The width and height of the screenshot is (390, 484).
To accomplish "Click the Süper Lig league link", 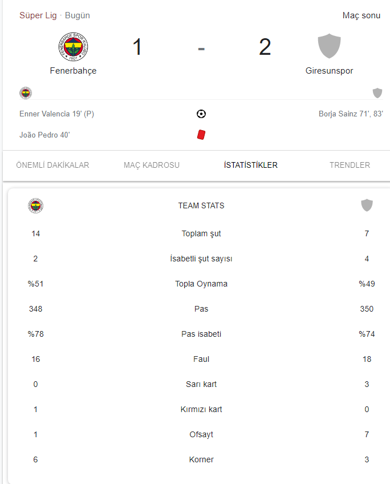I will click(38, 15).
